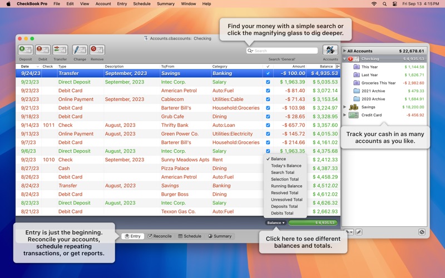Open the Wi-Fi status menu

pos(374,4)
